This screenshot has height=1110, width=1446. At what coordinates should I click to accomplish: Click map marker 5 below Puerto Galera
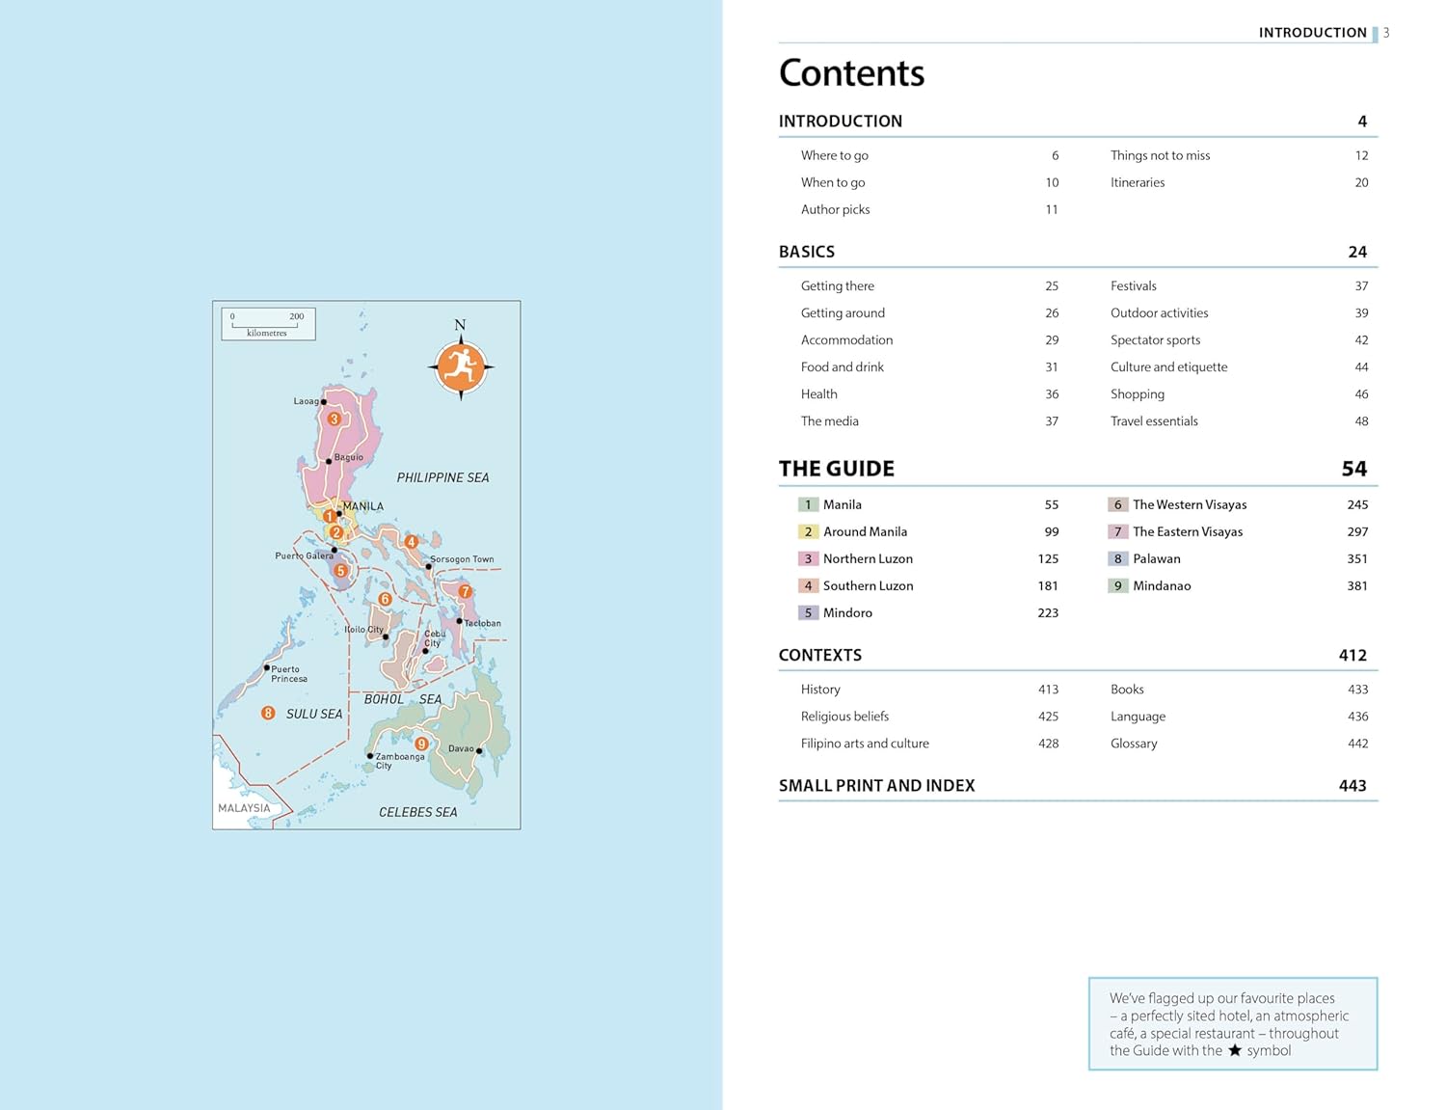click(x=340, y=570)
